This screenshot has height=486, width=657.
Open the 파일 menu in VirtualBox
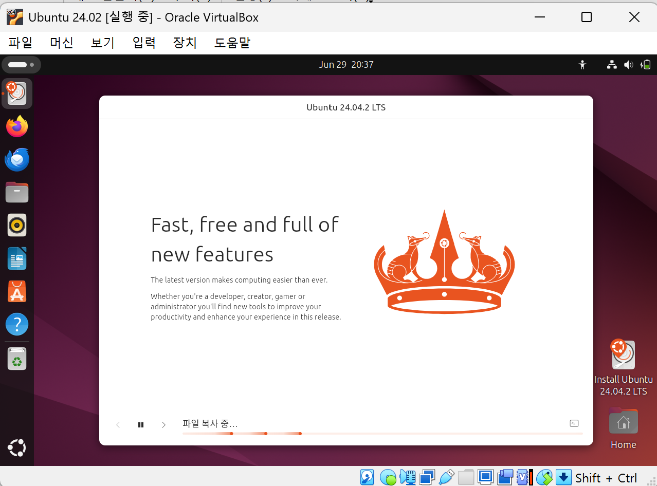coord(21,43)
